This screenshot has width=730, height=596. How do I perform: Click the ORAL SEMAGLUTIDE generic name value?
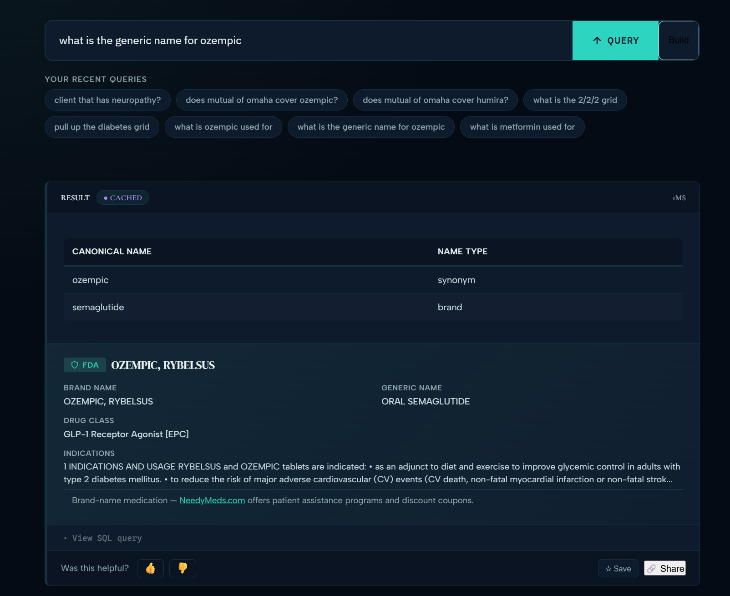pos(426,401)
